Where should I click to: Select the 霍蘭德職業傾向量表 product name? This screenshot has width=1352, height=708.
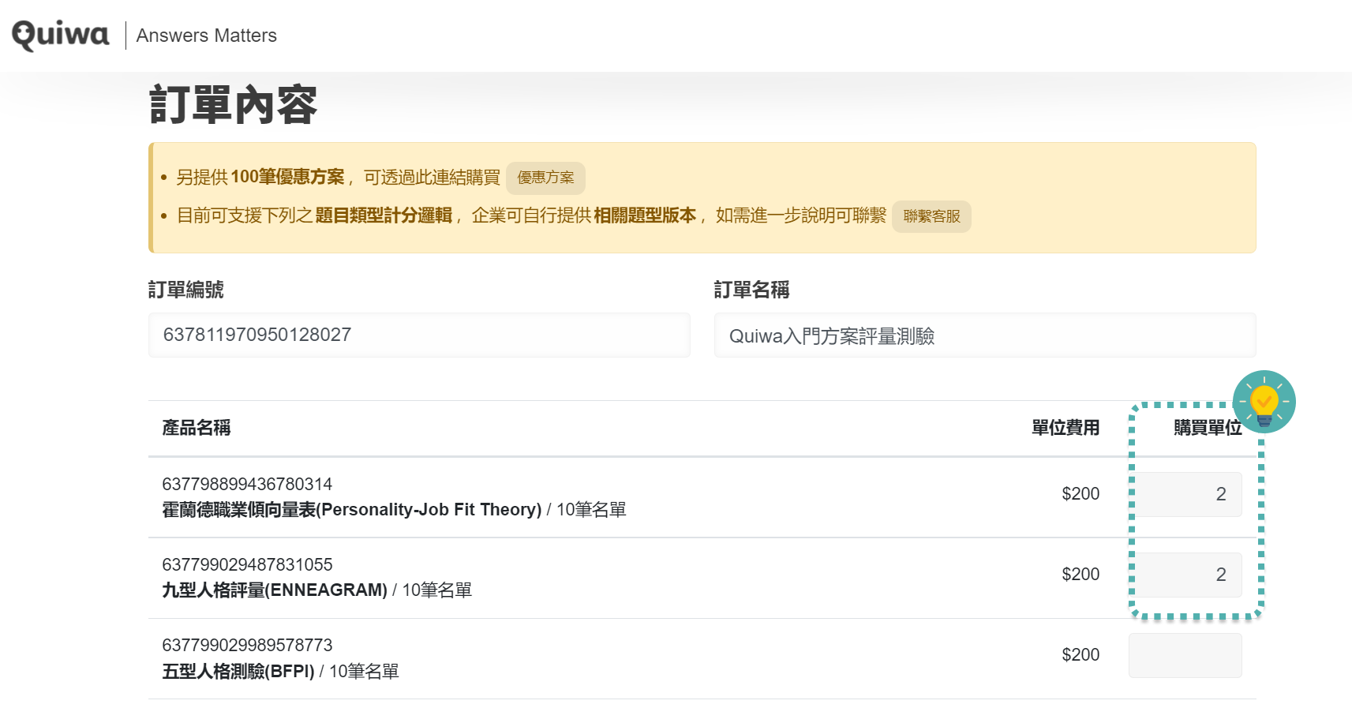[x=351, y=510]
